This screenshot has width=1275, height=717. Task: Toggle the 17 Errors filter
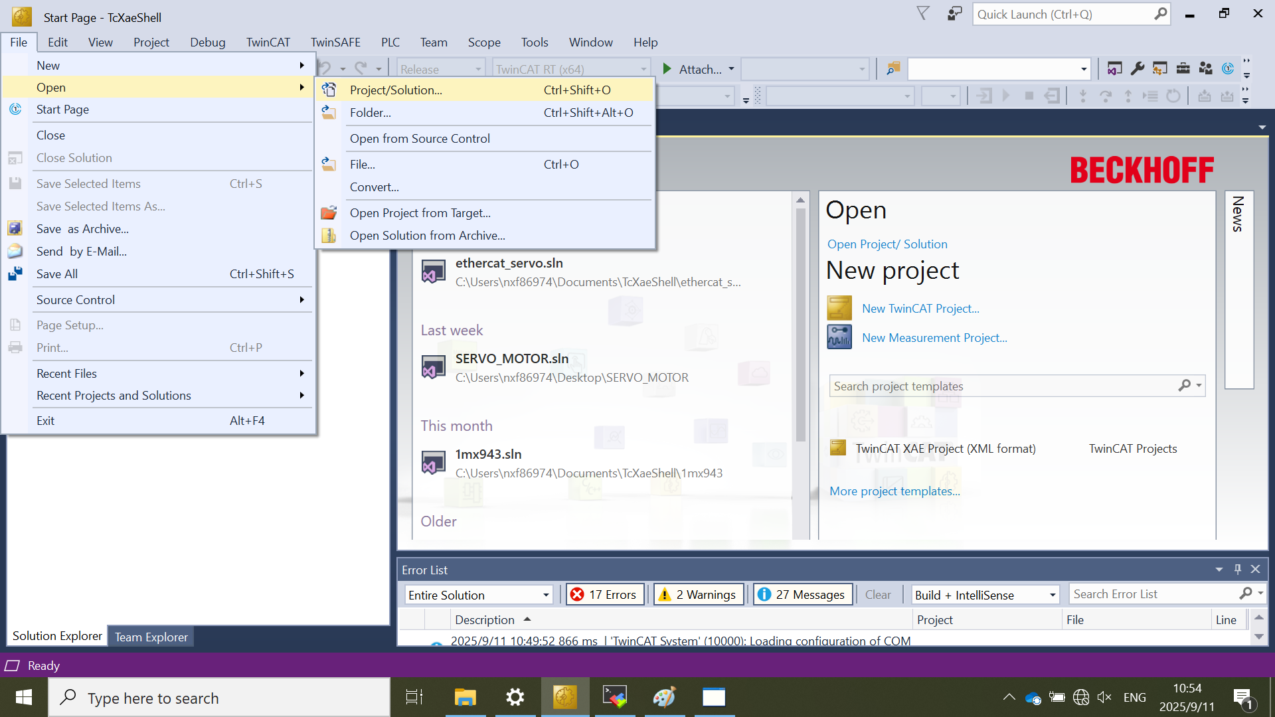click(x=604, y=595)
